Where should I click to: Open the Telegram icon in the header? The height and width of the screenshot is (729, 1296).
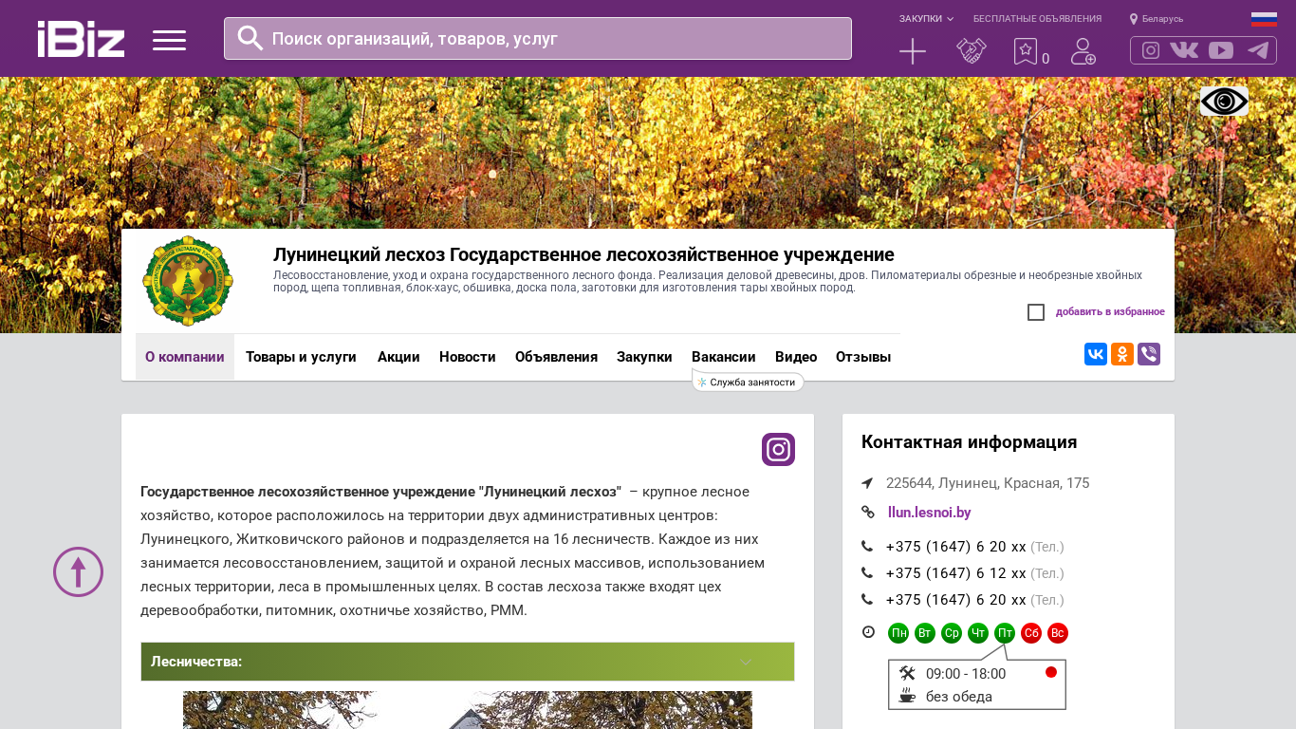coord(1258,50)
